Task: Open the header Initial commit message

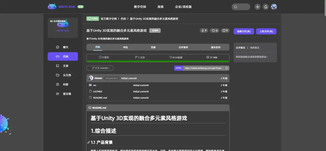Action: coord(129,78)
